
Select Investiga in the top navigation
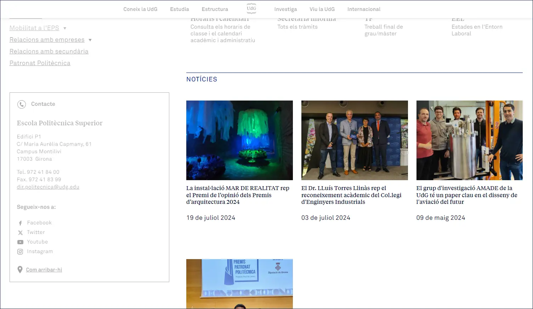[285, 9]
